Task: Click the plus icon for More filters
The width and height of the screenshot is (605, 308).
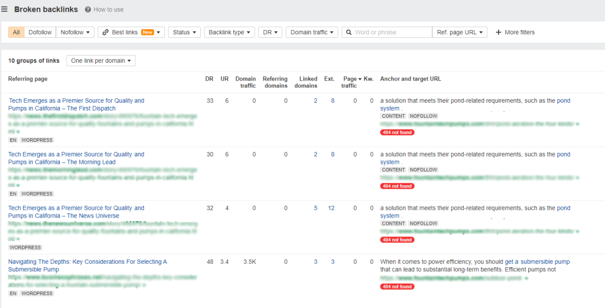Action: point(499,33)
